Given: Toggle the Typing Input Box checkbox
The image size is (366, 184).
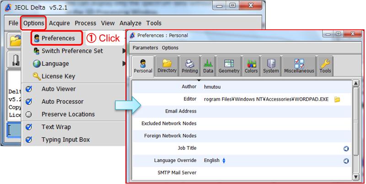Looking at the screenshot, I should coord(29,140).
